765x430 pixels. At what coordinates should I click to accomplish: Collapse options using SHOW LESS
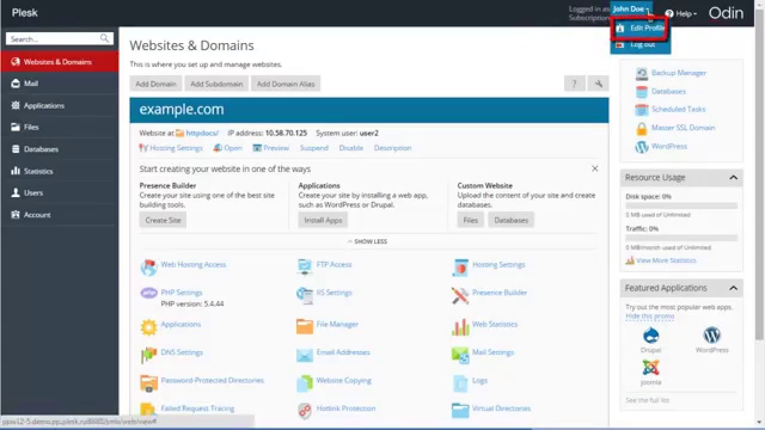click(x=368, y=241)
